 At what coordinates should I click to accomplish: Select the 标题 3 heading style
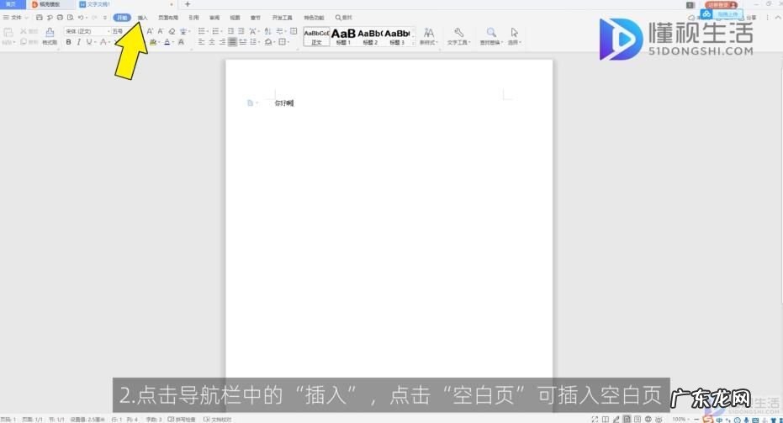click(x=397, y=37)
